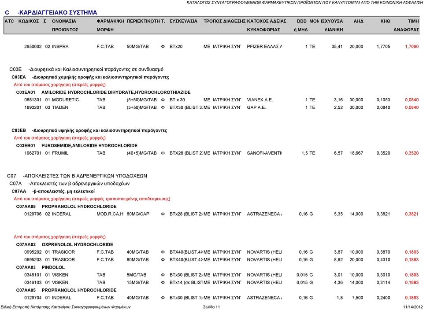Screen dimensions: 423x310
Task: Click "β-αποκλειστές, μη εκλεκτικοί" subgroup
Action: point(63,192)
